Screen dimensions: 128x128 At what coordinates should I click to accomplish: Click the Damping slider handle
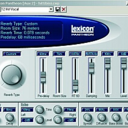pos(91,68)
